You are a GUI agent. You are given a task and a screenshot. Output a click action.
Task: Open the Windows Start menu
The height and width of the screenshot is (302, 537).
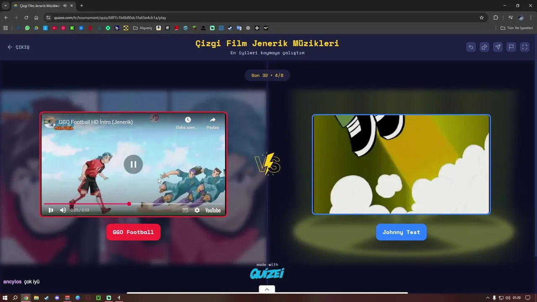[x=5, y=298]
